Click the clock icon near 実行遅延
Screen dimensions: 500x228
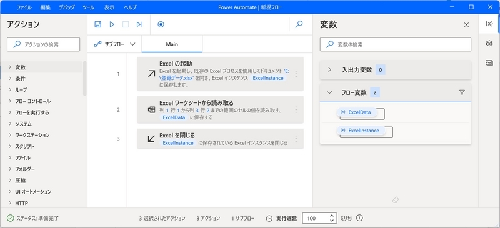(x=269, y=218)
